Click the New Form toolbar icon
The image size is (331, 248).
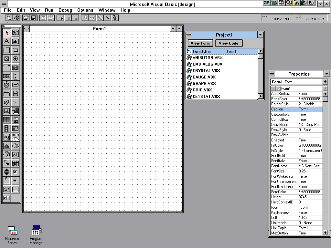(9, 18)
